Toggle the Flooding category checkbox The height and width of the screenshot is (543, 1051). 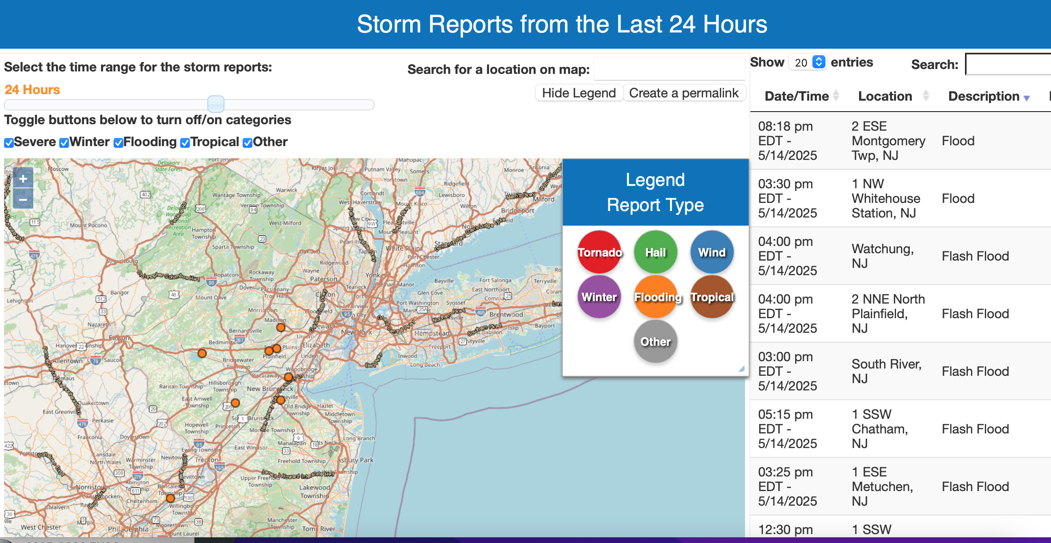click(x=118, y=143)
